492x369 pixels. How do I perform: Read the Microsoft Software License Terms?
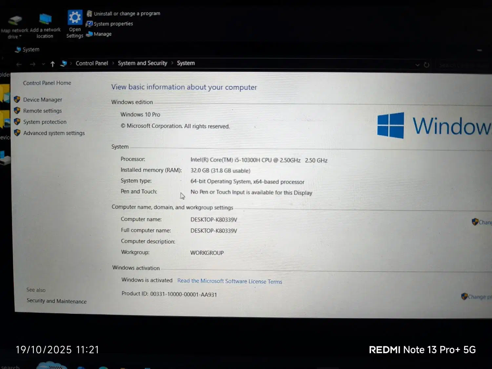[x=230, y=281]
